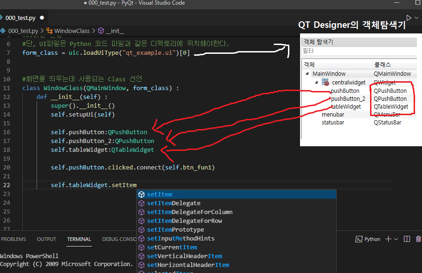Click the 객체 column header
This screenshot has height=273, width=422.
337,65
